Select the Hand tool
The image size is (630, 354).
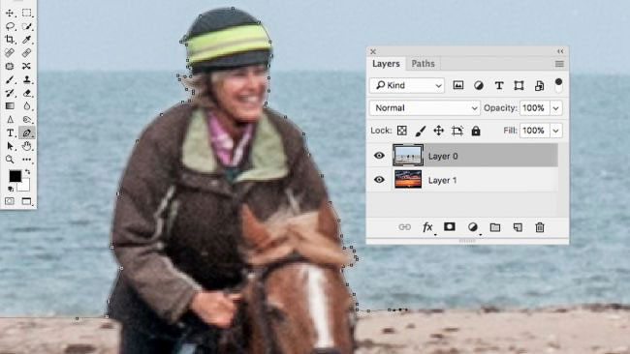[x=26, y=146]
